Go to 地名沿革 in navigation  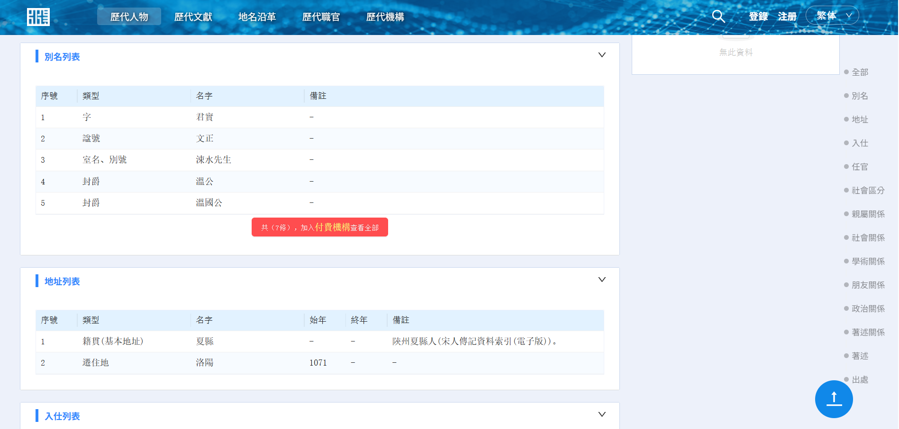point(257,17)
